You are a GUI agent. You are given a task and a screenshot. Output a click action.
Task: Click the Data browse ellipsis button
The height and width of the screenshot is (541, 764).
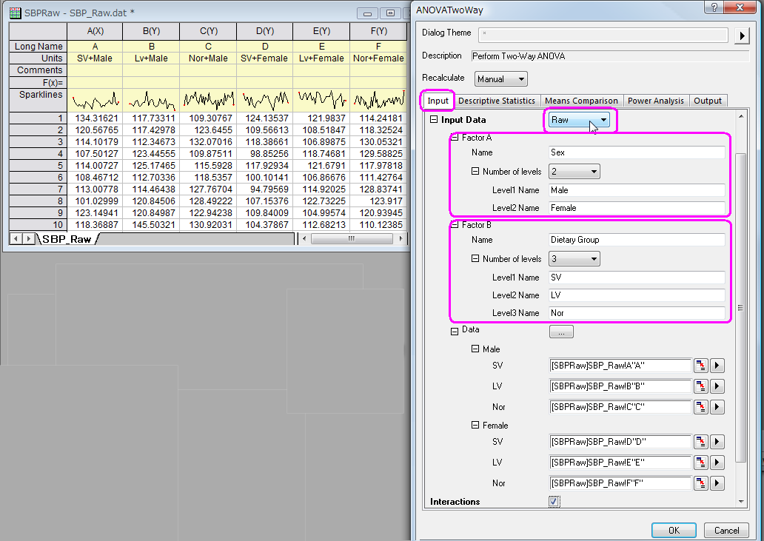(561, 332)
